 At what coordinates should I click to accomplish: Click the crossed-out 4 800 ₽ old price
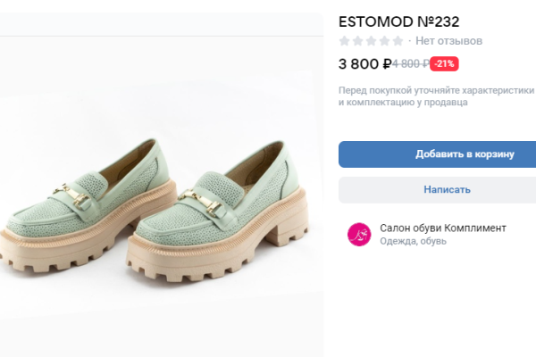[x=411, y=63]
